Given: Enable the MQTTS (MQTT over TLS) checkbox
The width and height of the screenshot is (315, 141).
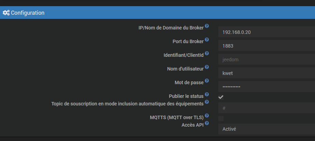Looking at the screenshot, I should pos(221,118).
